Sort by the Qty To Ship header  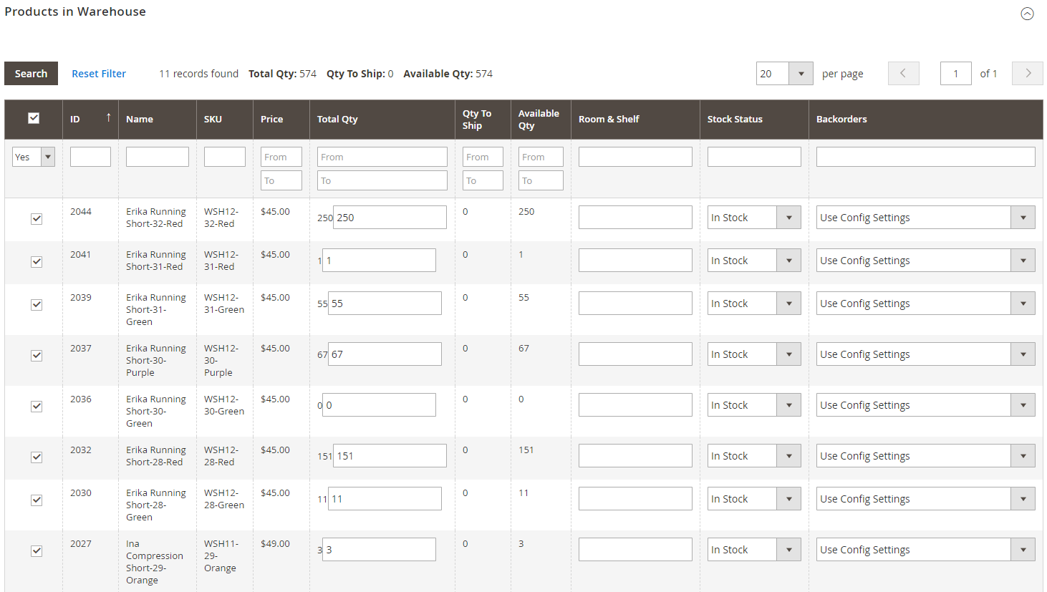(x=477, y=119)
